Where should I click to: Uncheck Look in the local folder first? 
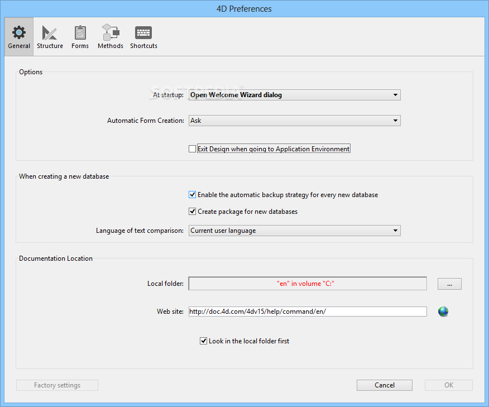[203, 341]
